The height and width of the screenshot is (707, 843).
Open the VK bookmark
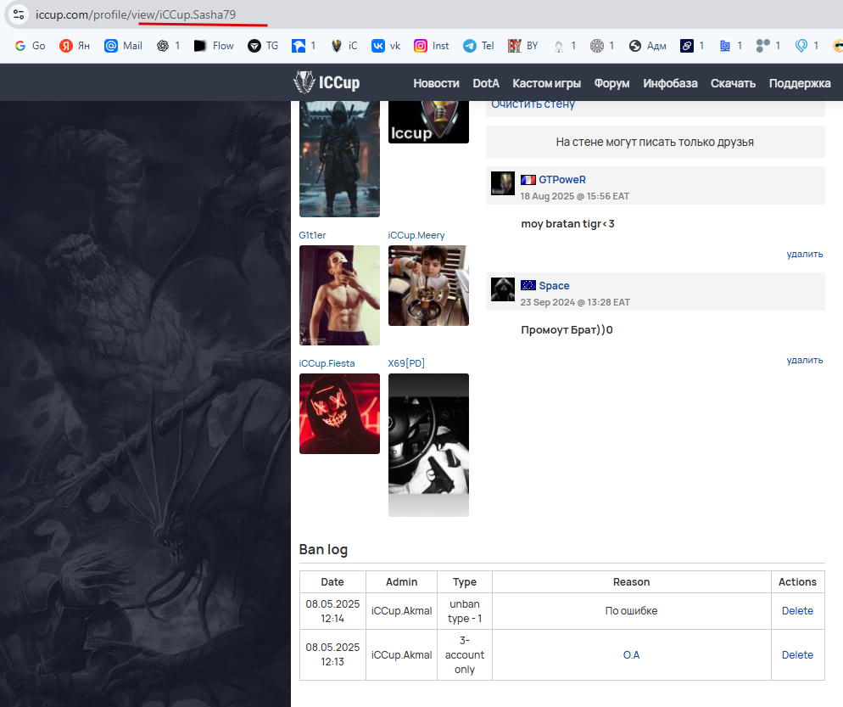click(386, 46)
